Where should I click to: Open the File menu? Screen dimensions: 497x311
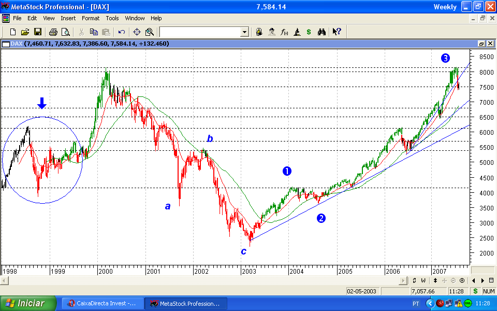tap(17, 18)
